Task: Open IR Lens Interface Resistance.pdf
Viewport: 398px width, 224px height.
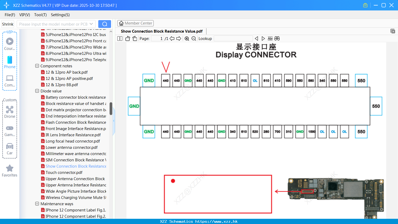Action: pyautogui.click(x=71, y=135)
